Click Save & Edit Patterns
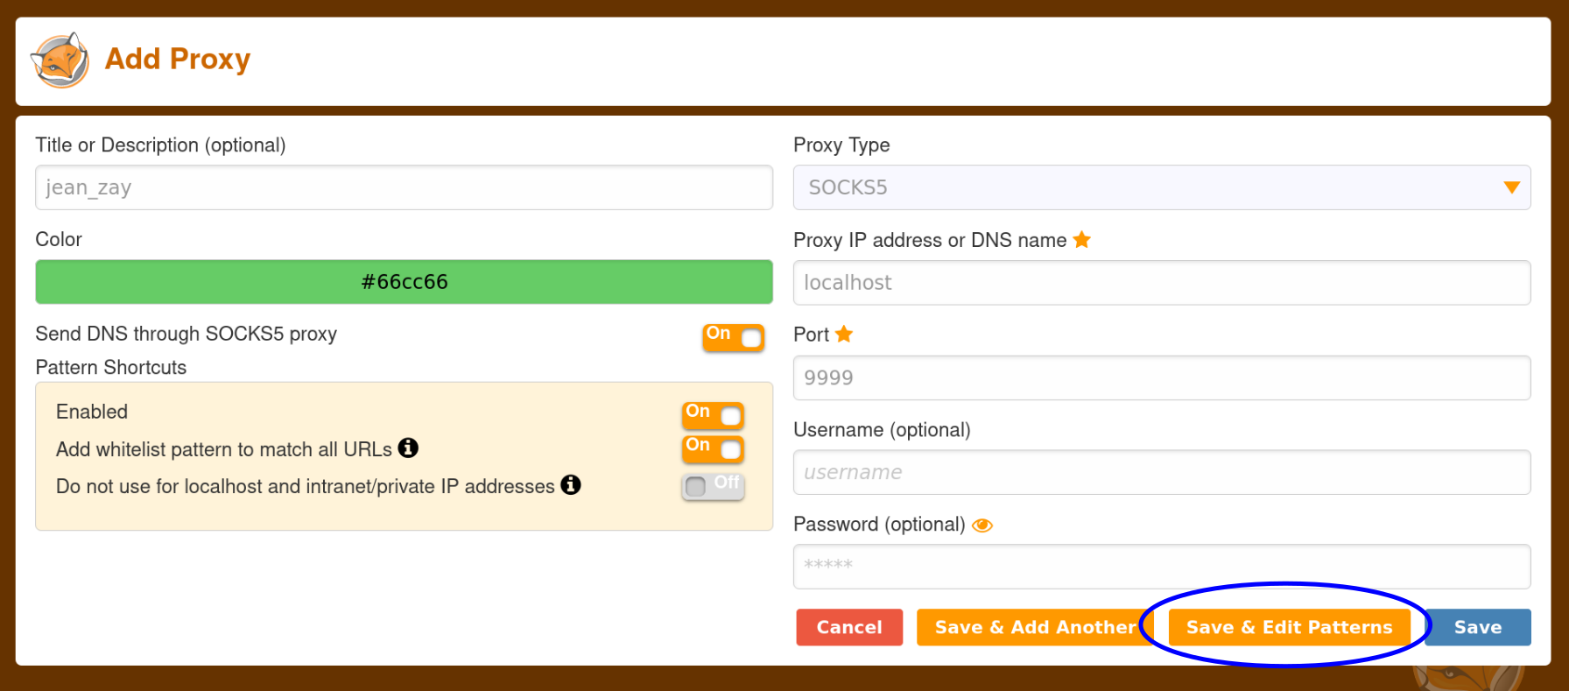This screenshot has width=1569, height=691. point(1290,627)
